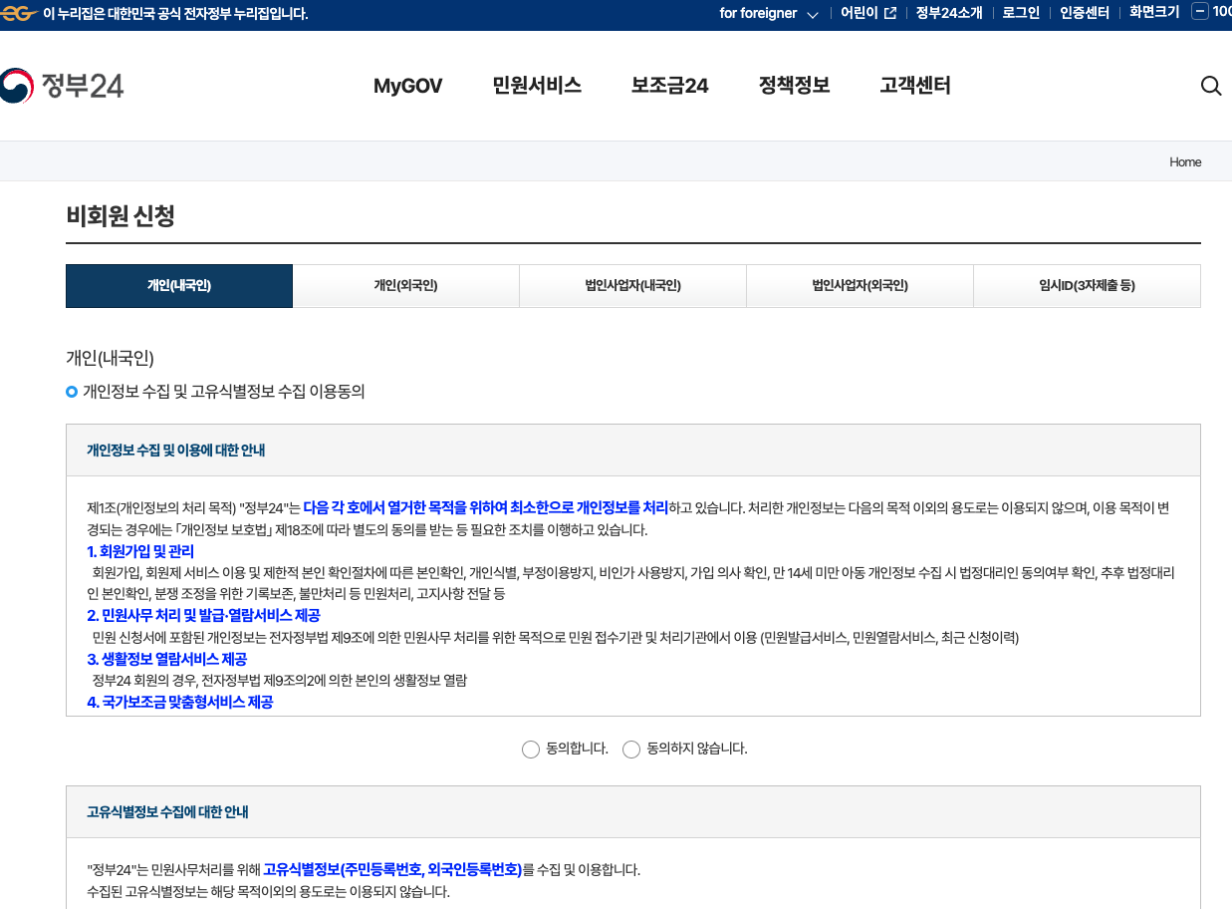Open the 임시ID(3자제출 등) tab
The height and width of the screenshot is (909, 1232).
(1087, 285)
